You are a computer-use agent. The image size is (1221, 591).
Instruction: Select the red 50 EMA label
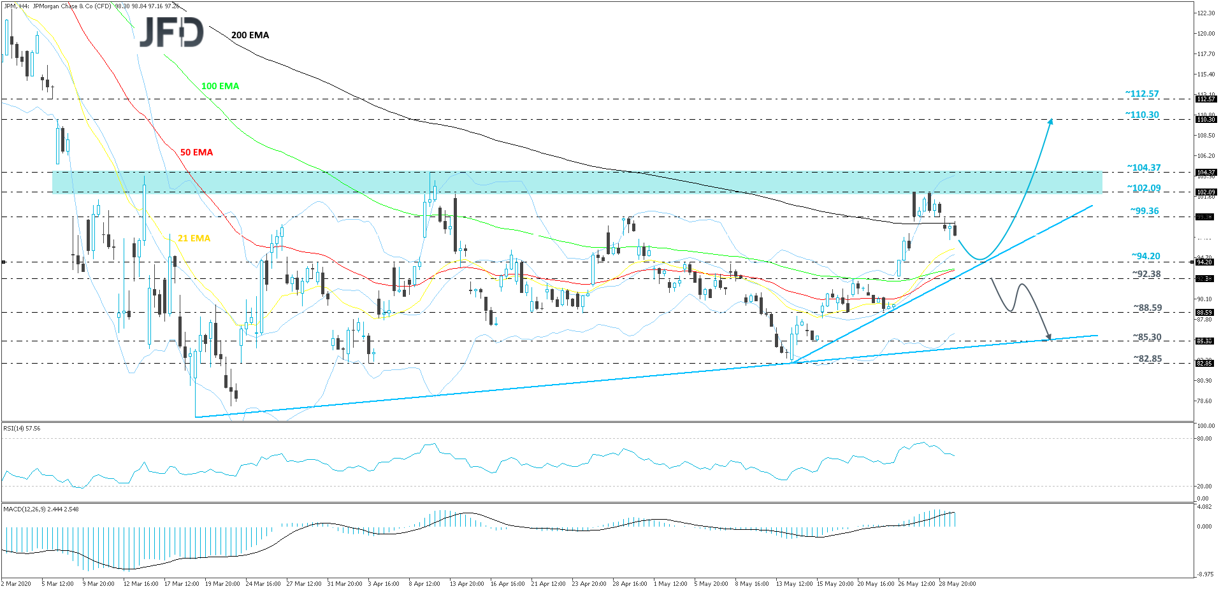(x=196, y=152)
